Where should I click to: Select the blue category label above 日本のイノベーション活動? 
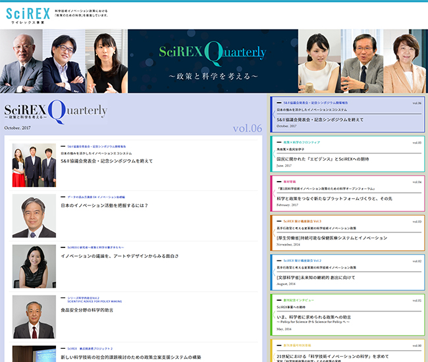(96, 197)
